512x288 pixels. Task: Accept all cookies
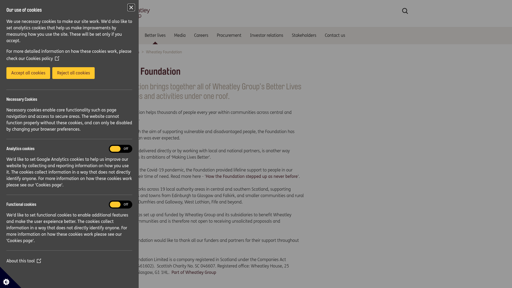tap(28, 73)
